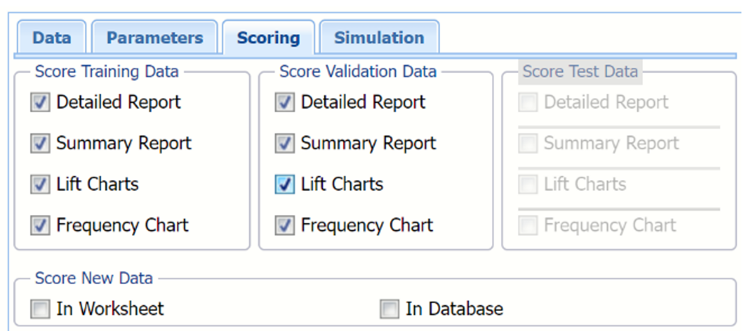Click the Score New Data group label
This screenshot has height=331, width=744.
(94, 279)
